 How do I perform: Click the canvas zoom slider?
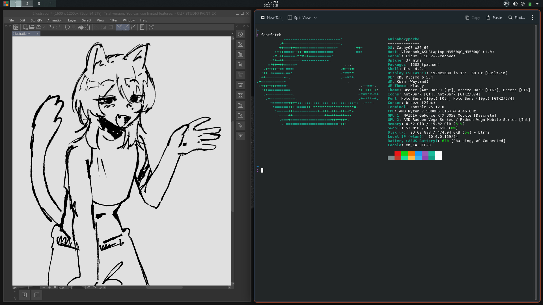(x=34, y=287)
